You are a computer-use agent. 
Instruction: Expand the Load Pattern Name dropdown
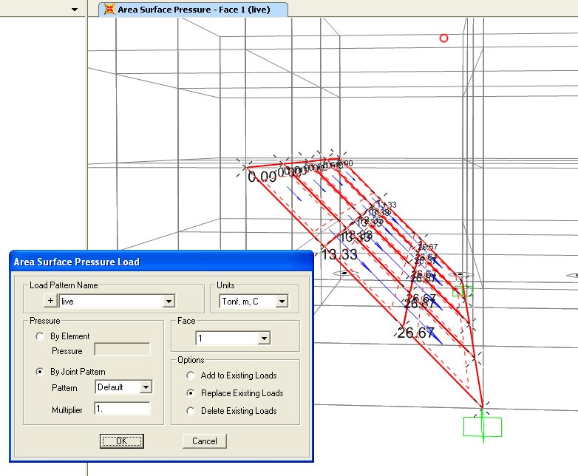pyautogui.click(x=169, y=302)
